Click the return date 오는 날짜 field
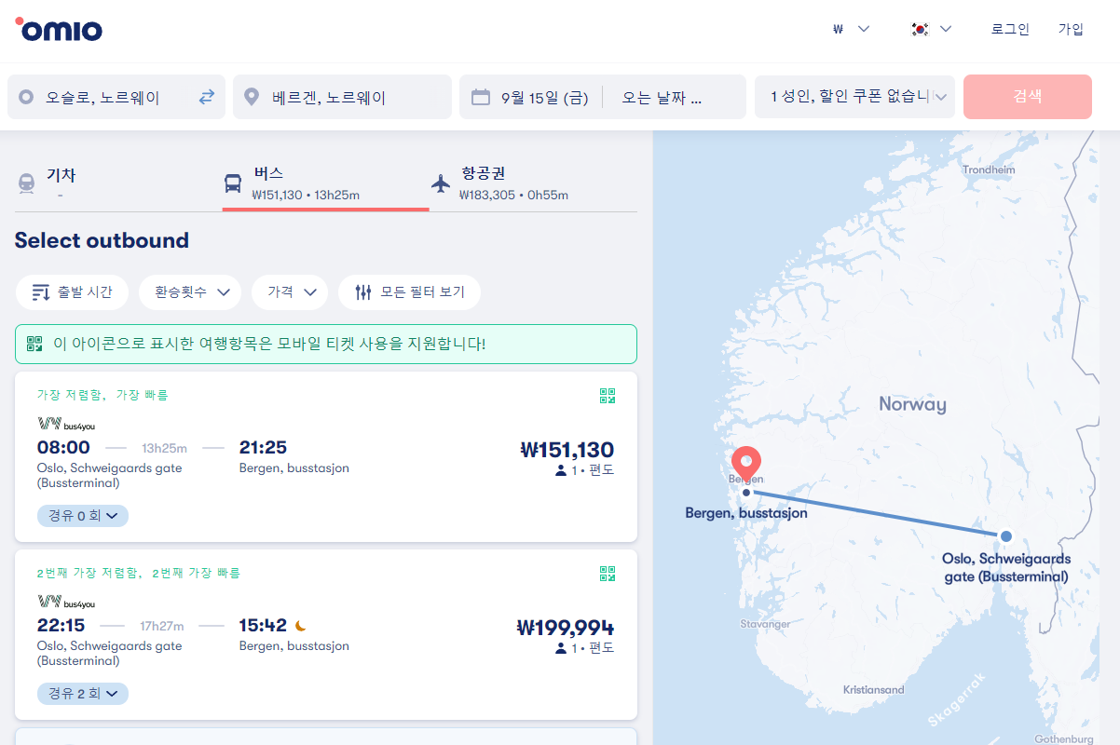Viewport: 1120px width, 745px height. tap(662, 97)
